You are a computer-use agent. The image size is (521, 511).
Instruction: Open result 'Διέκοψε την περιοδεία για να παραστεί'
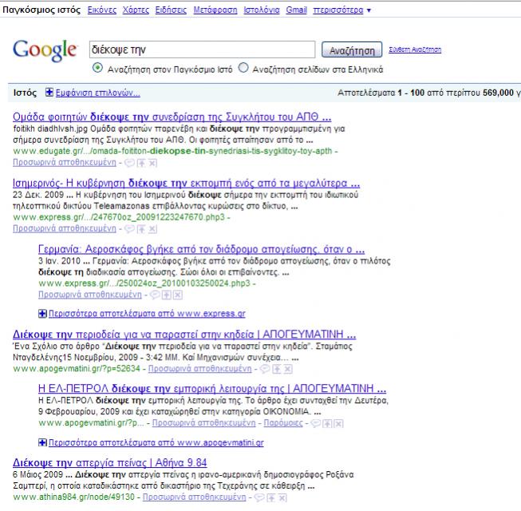tap(184, 334)
